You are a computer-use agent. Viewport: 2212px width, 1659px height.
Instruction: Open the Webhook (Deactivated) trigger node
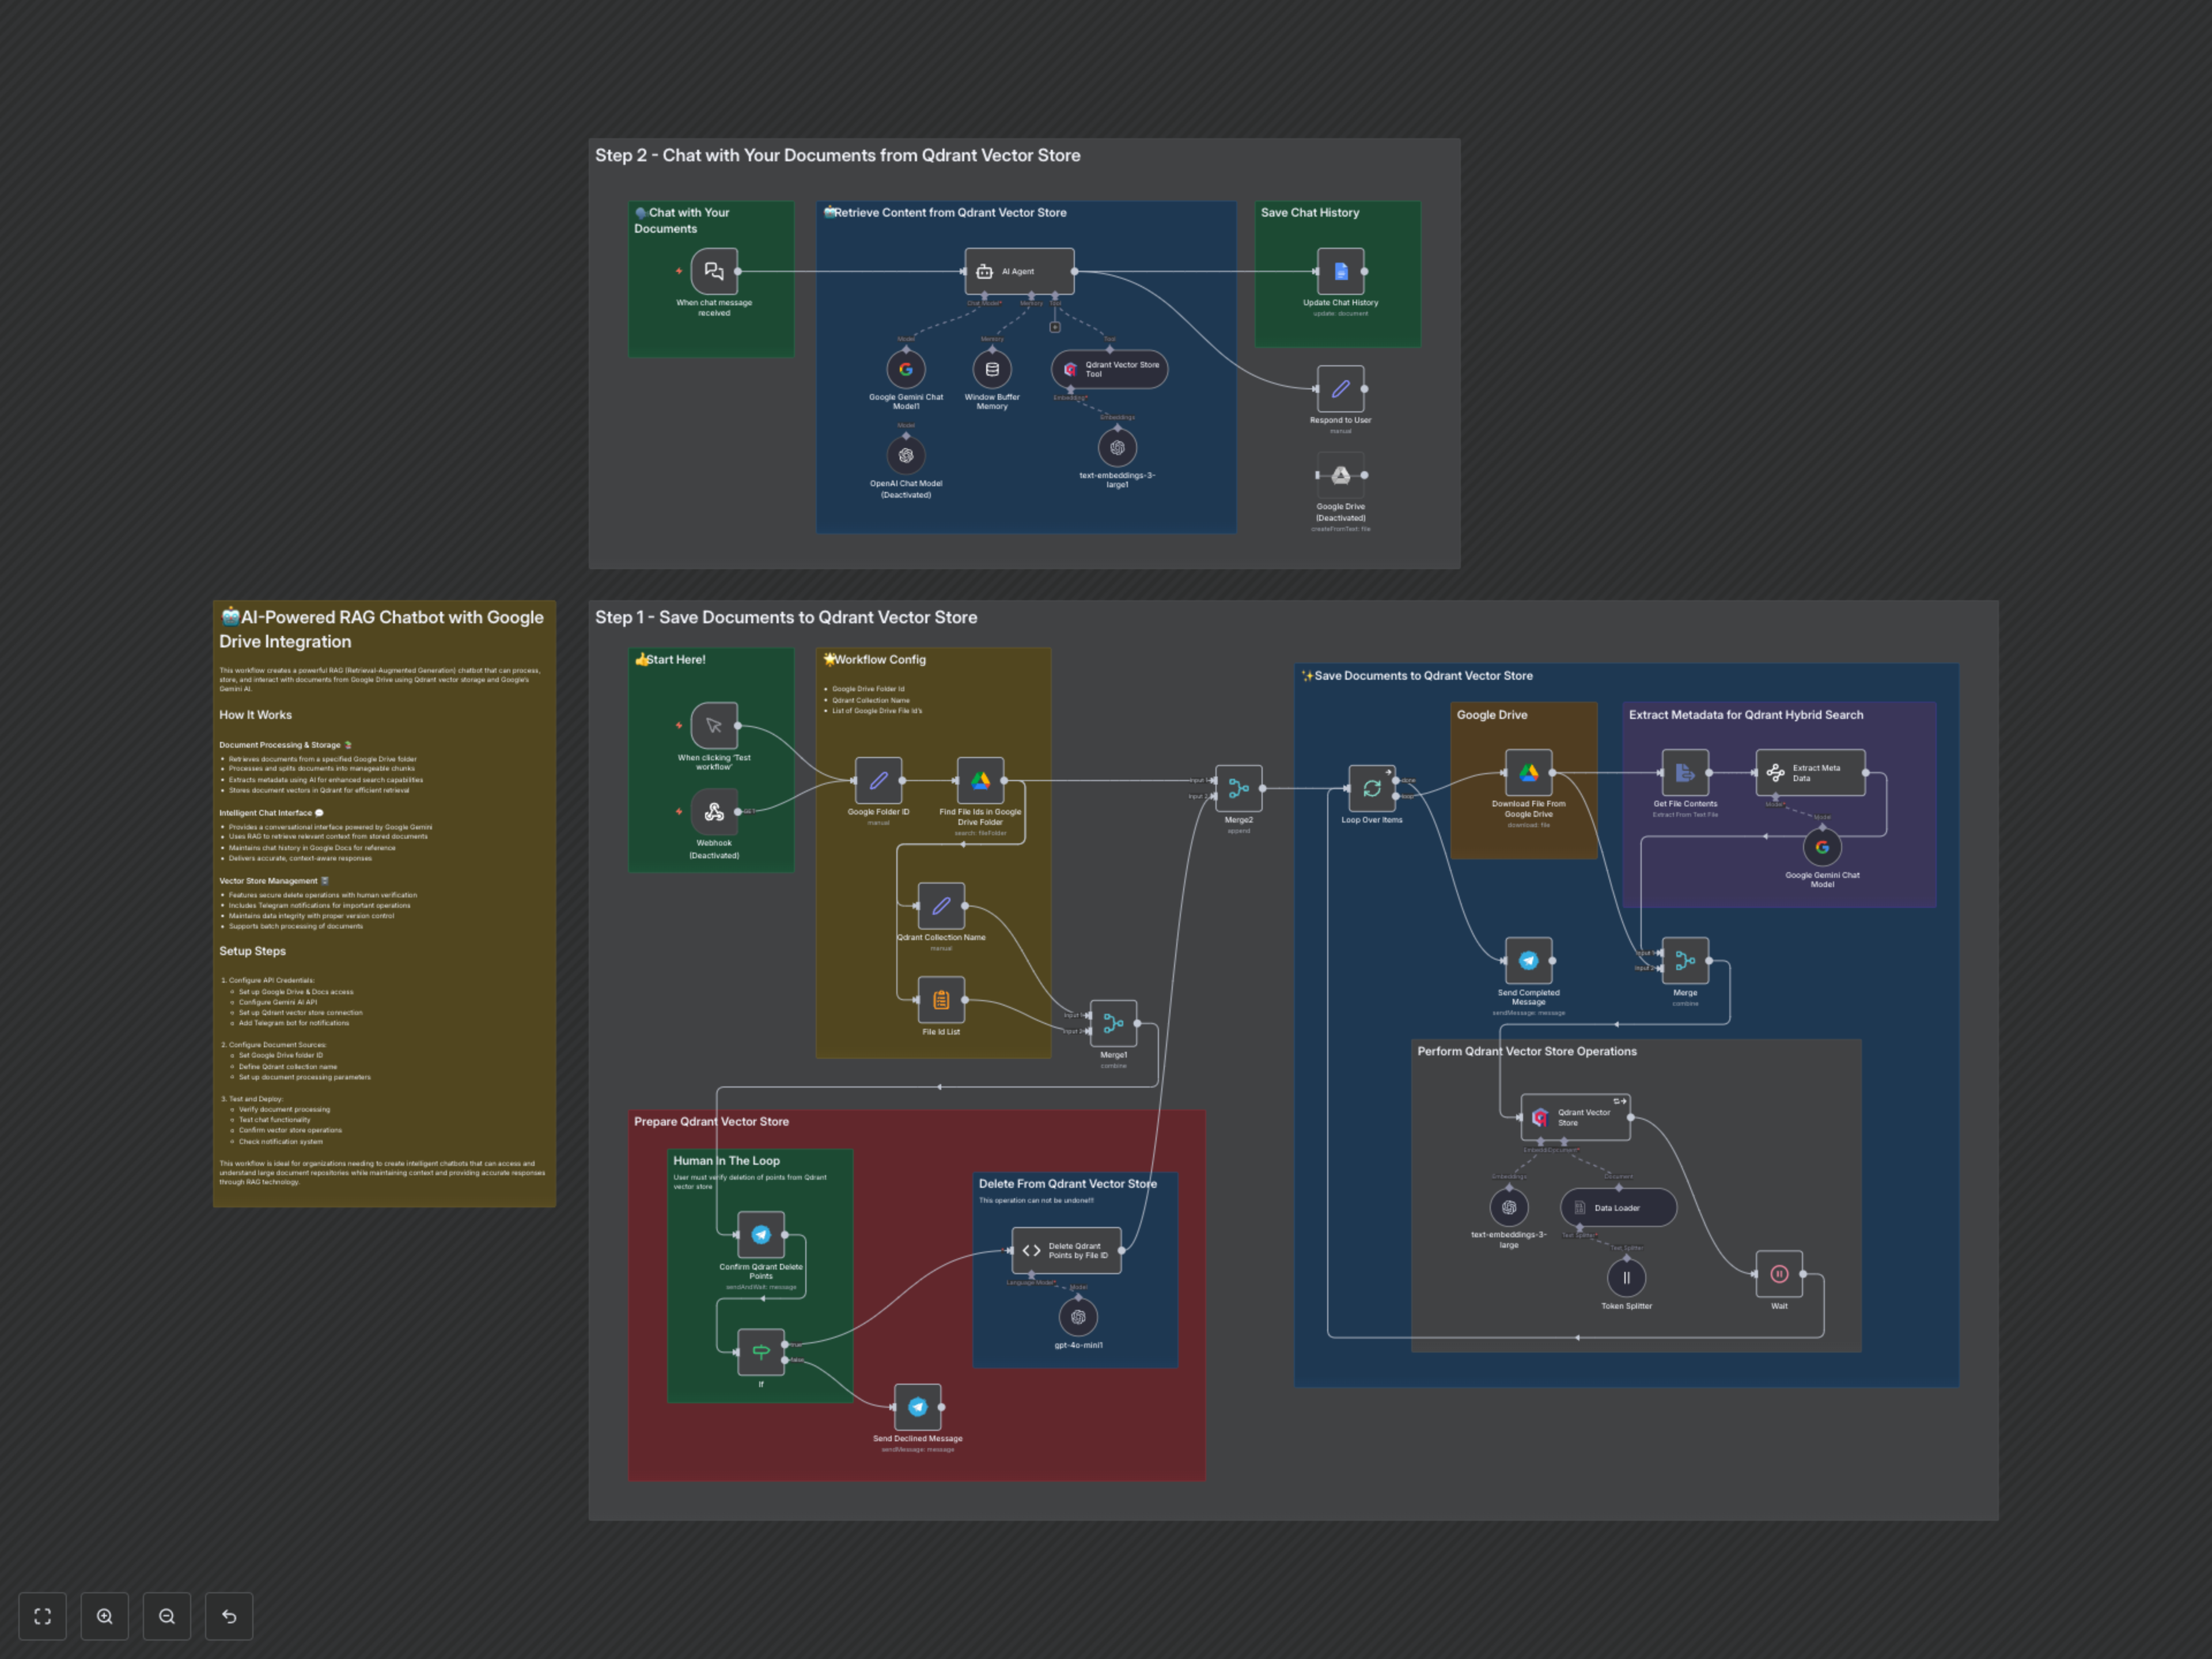(714, 812)
